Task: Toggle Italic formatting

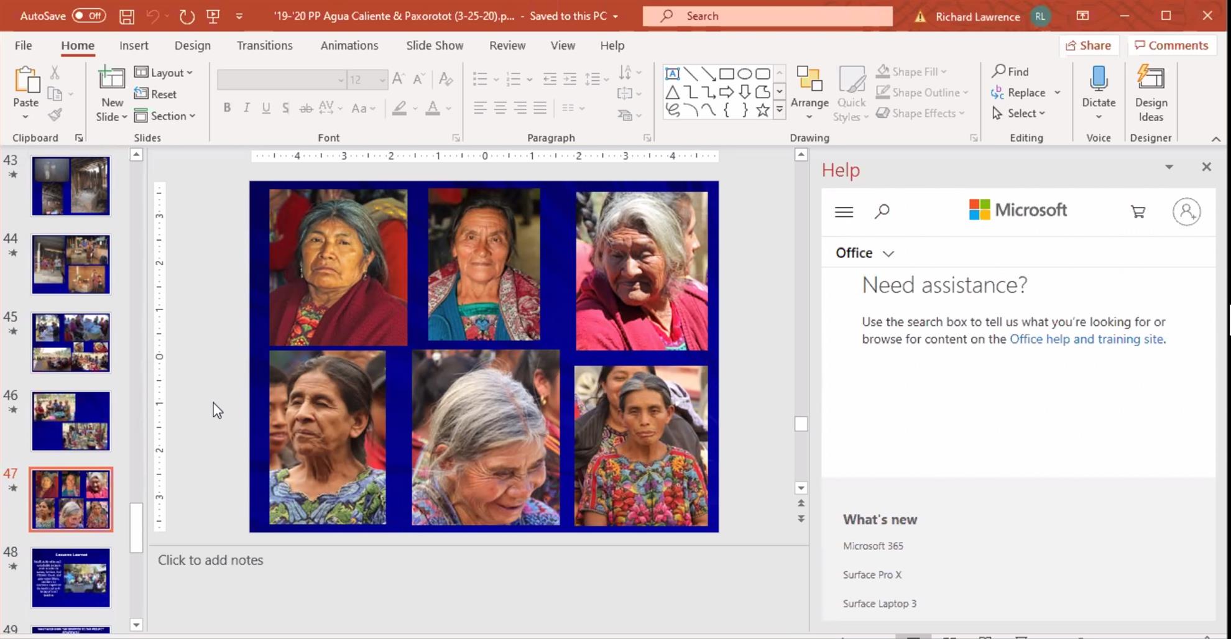Action: 247,108
